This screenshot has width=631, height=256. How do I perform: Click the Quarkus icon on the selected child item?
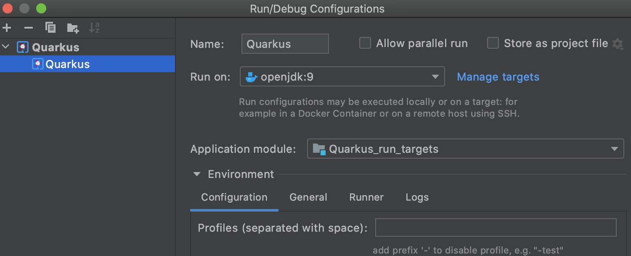(38, 64)
